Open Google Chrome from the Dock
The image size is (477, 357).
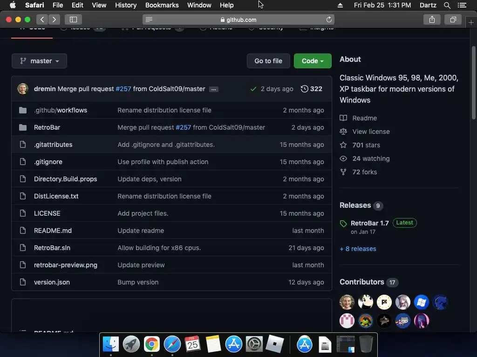152,344
